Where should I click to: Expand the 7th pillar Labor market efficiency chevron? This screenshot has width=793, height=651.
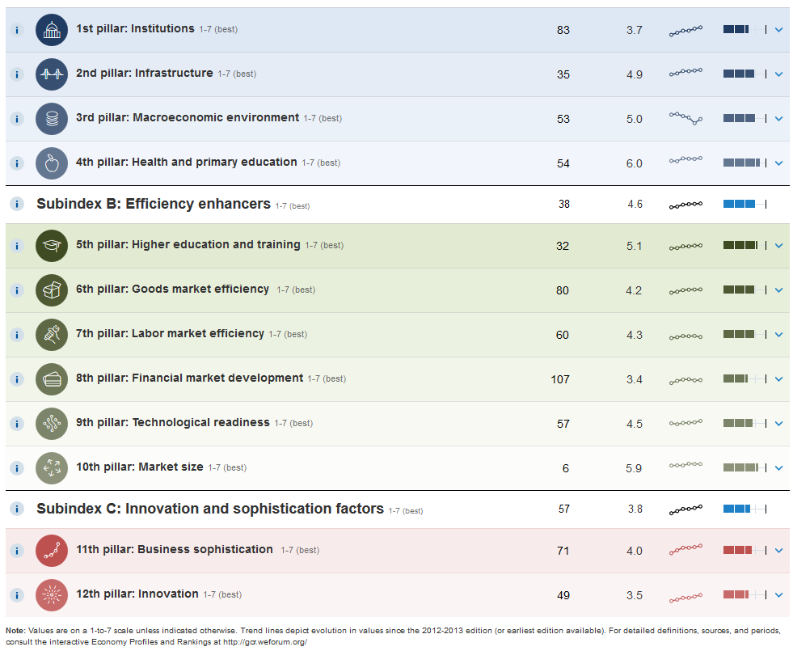[x=778, y=335]
